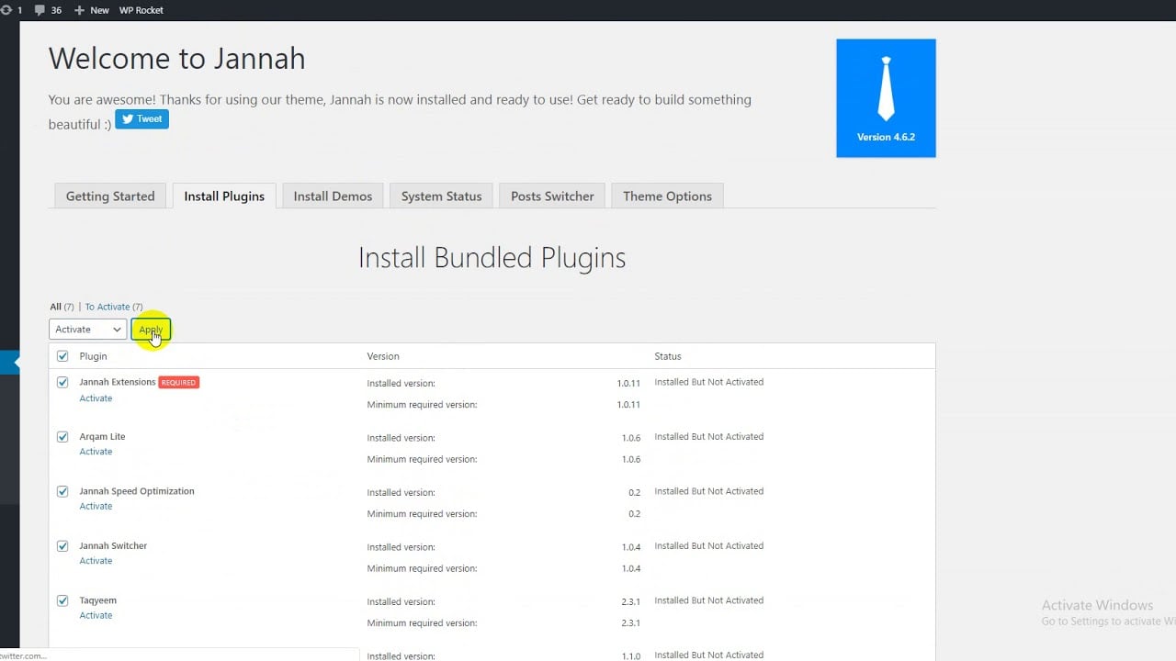Click Activate link under Jannah Switcher
Screen dimensions: 1176x661
[x=96, y=561]
